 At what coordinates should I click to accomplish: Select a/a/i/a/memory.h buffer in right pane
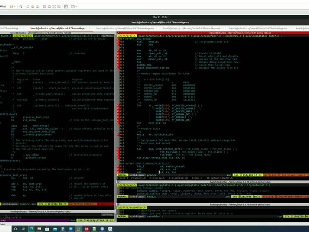click(150, 36)
